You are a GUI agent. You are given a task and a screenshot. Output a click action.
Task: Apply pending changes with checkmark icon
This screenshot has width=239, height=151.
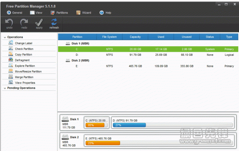(x=39, y=23)
